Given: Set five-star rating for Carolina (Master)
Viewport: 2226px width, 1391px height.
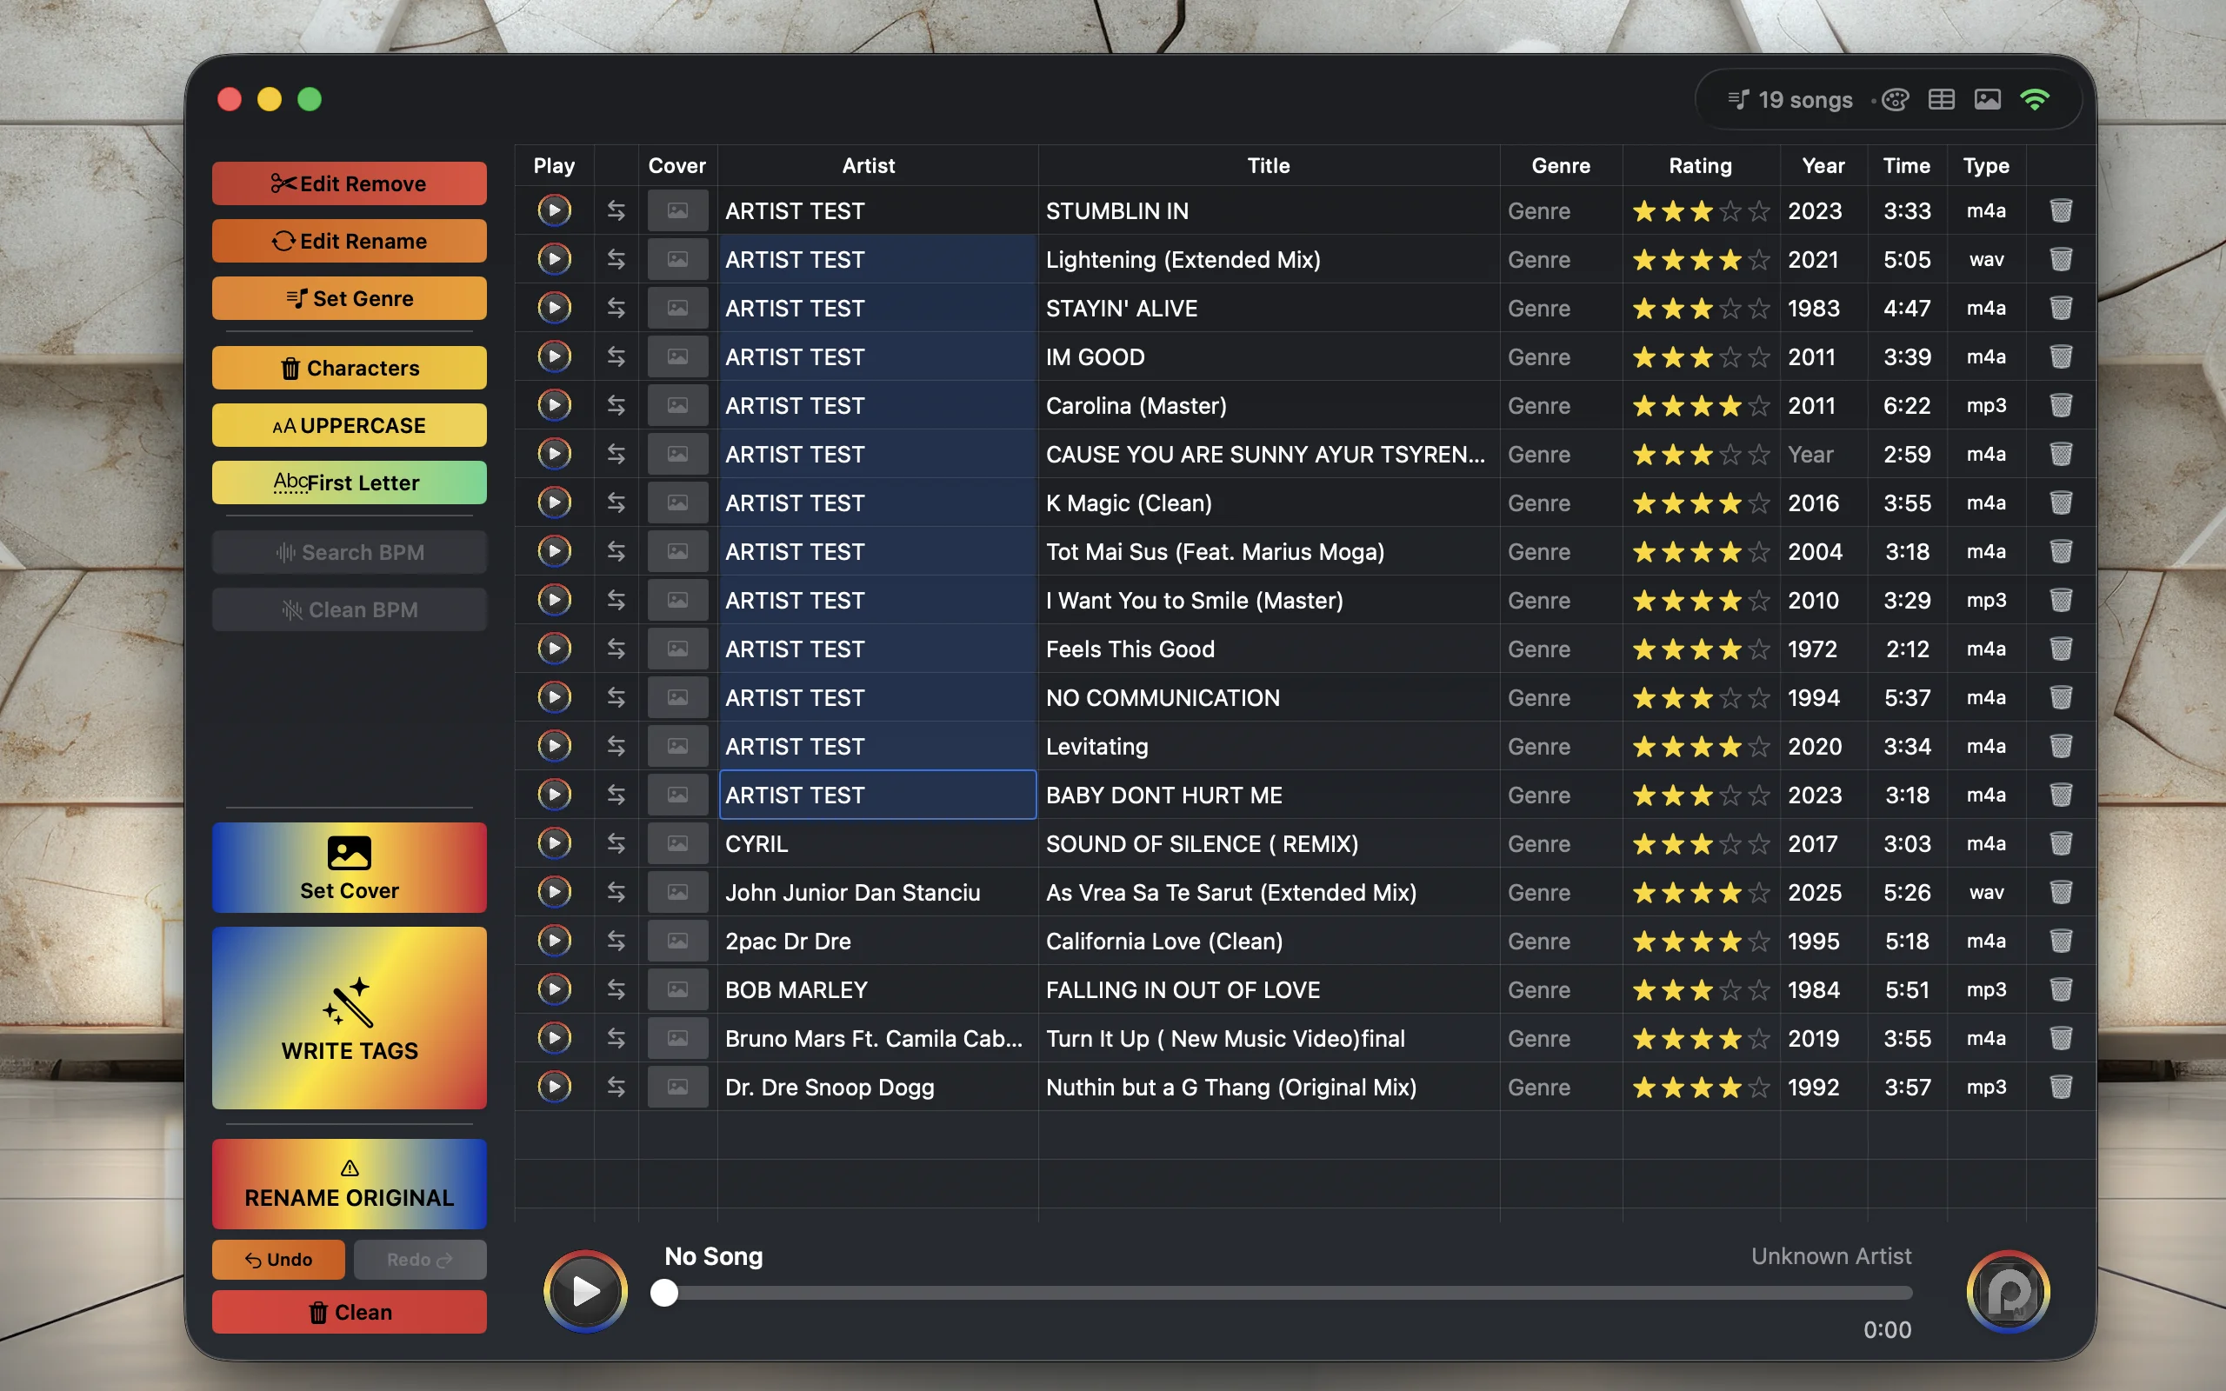Looking at the screenshot, I should 1759,406.
